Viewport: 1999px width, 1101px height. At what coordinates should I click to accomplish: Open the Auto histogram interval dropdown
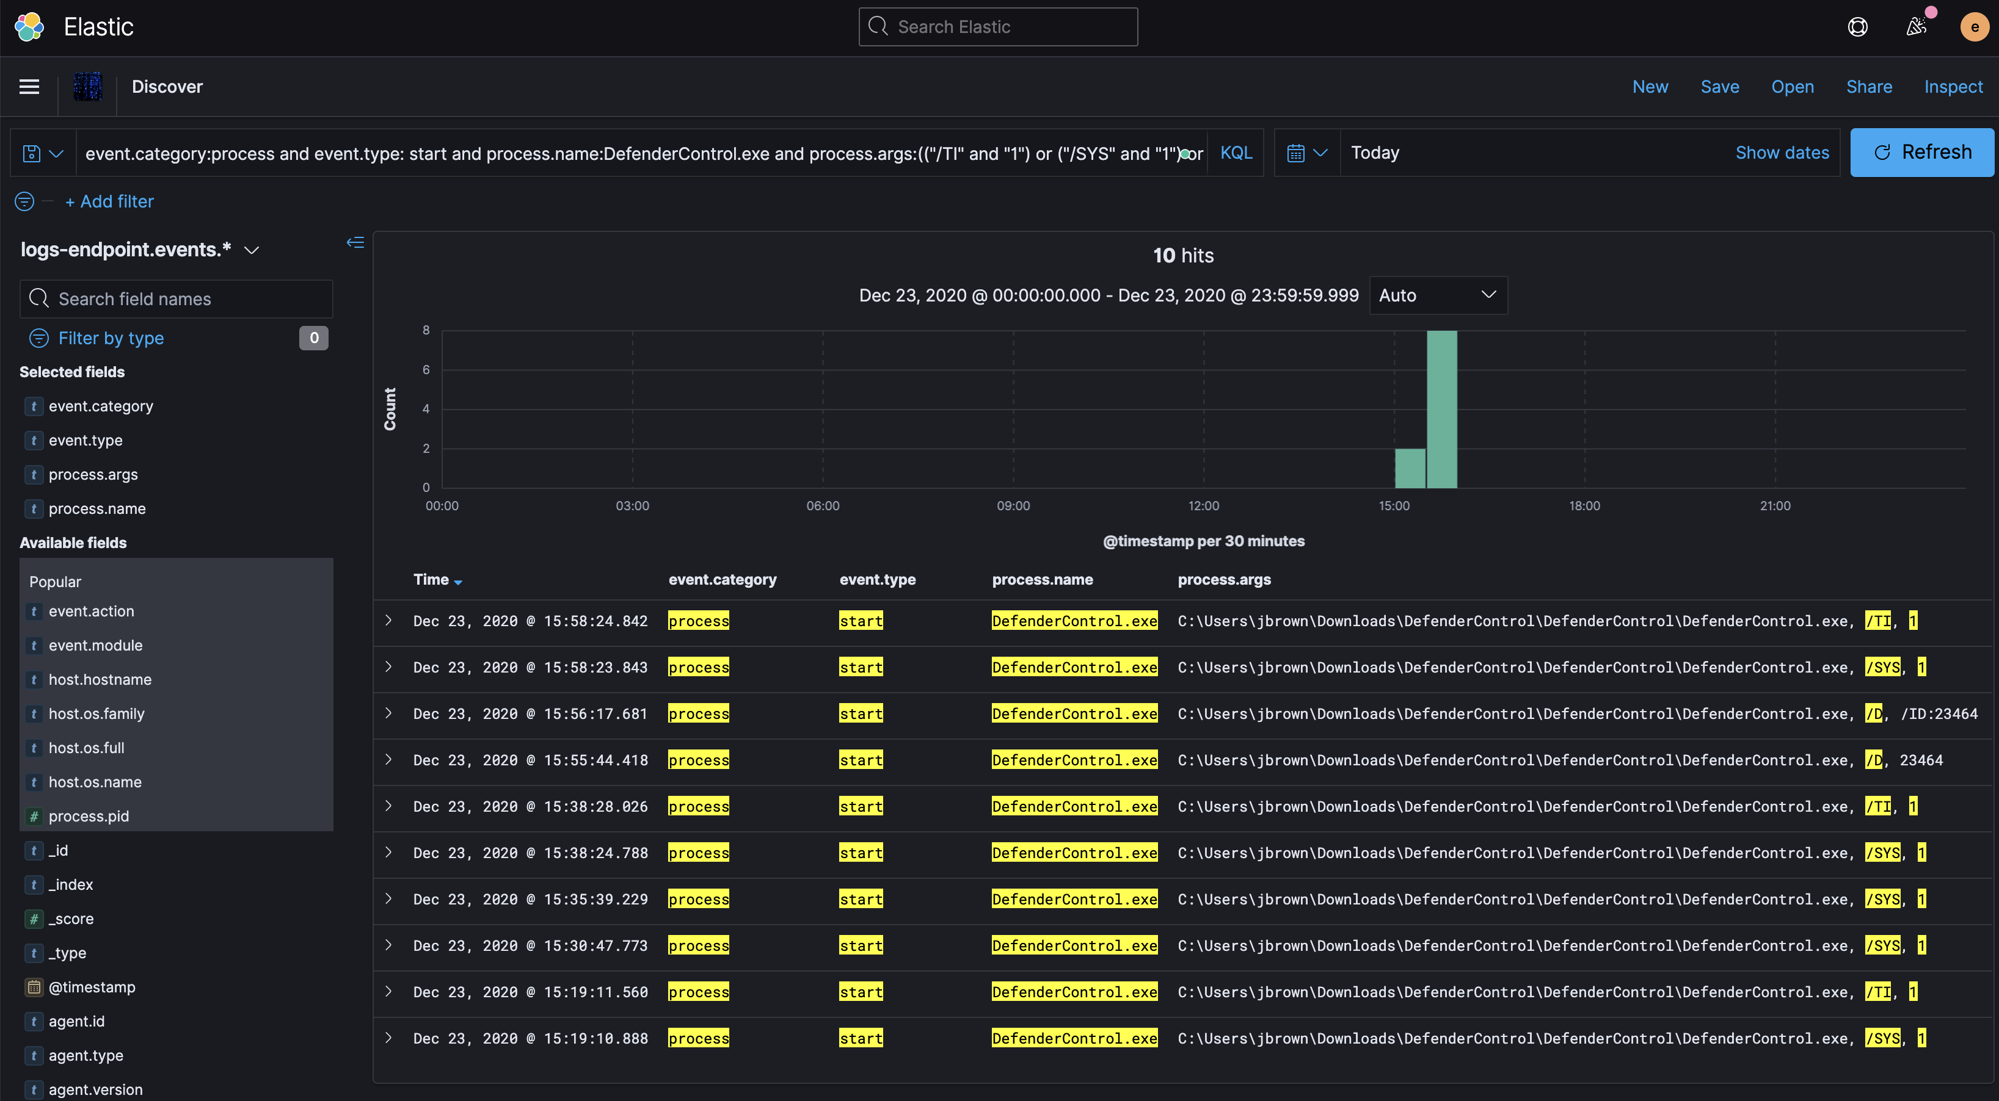pos(1438,295)
